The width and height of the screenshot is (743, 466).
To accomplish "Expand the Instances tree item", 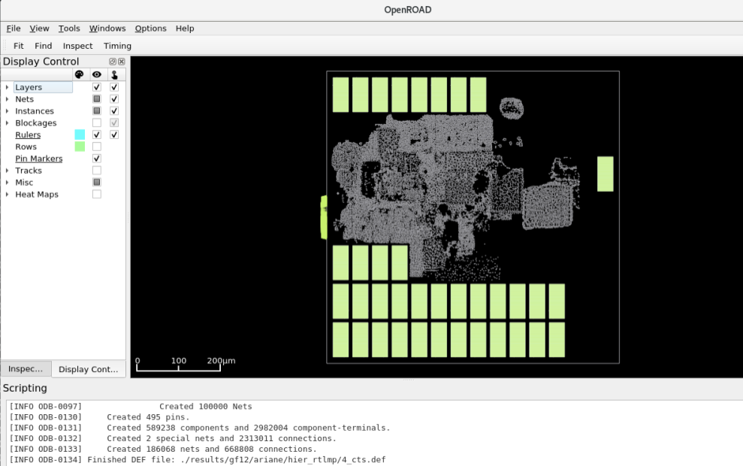I will click(x=8, y=111).
